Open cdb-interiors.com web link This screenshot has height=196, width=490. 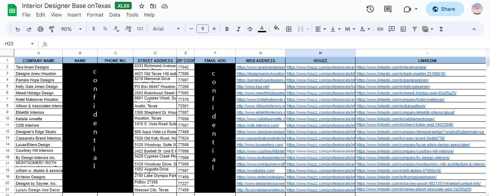[x=258, y=125]
